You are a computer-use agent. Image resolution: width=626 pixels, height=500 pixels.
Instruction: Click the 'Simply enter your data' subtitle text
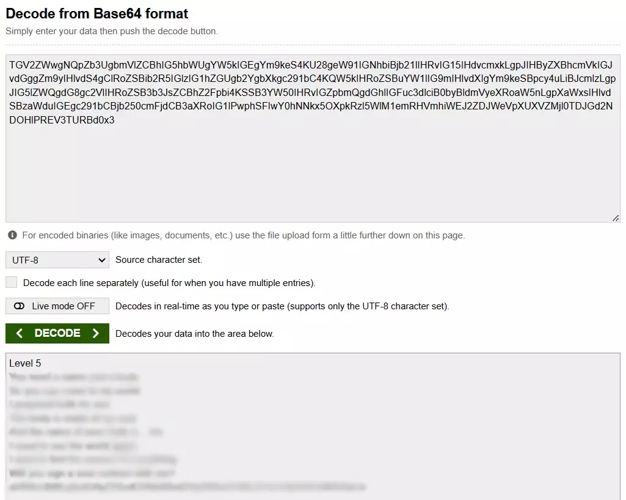click(112, 31)
